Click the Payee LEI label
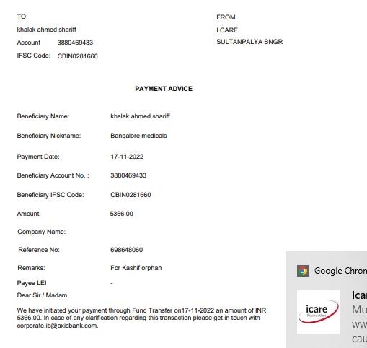 tap(32, 283)
